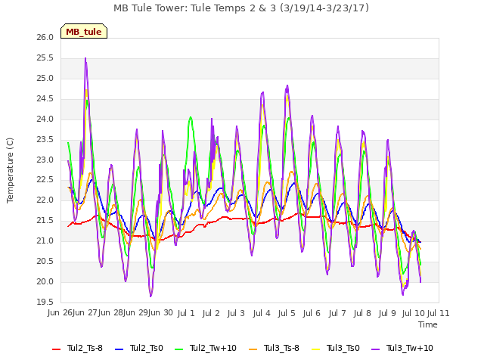Click the Jul 7 x-axis label
The height and width of the screenshot is (363, 484).
click(x=337, y=313)
